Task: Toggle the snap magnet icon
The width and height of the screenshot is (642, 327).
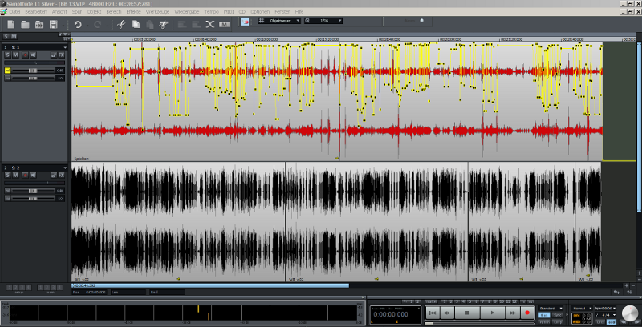Action: (245, 22)
